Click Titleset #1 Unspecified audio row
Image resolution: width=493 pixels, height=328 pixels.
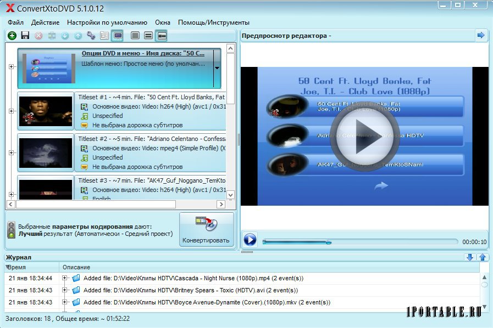[108, 116]
